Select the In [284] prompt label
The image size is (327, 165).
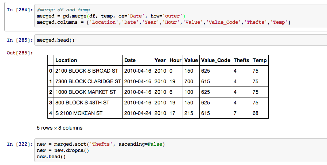click(x=20, y=10)
